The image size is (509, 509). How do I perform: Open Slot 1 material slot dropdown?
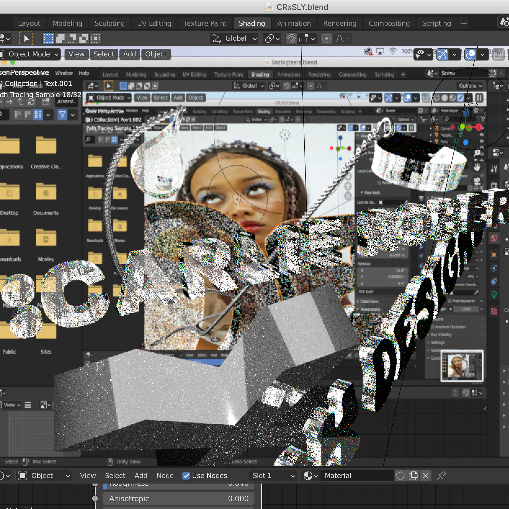point(273,476)
